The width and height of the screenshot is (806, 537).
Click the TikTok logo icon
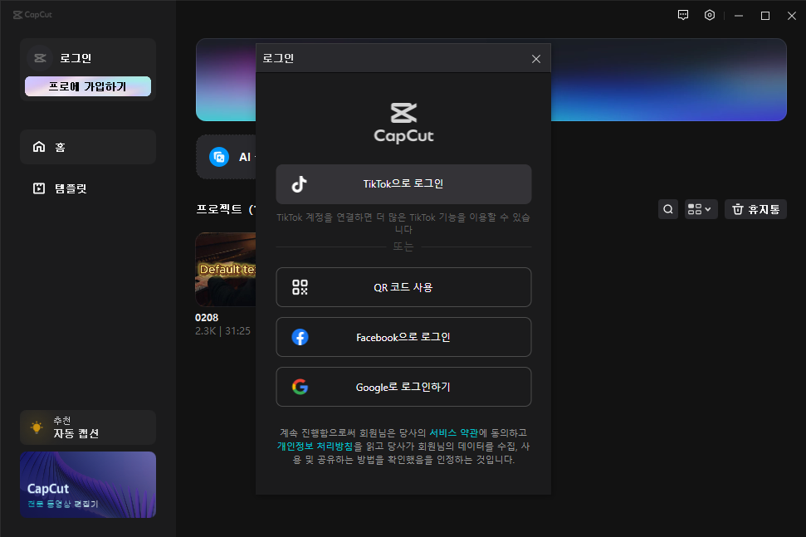pos(299,184)
